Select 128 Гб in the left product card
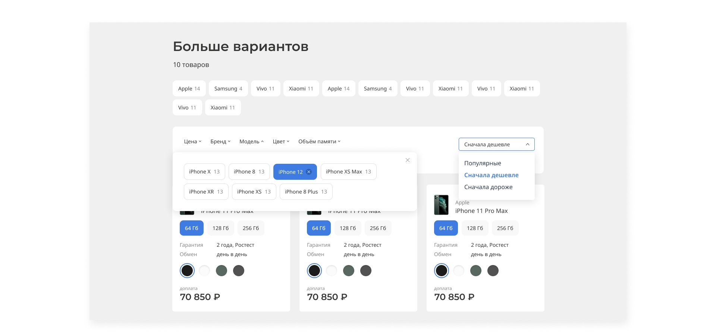 [x=221, y=228]
